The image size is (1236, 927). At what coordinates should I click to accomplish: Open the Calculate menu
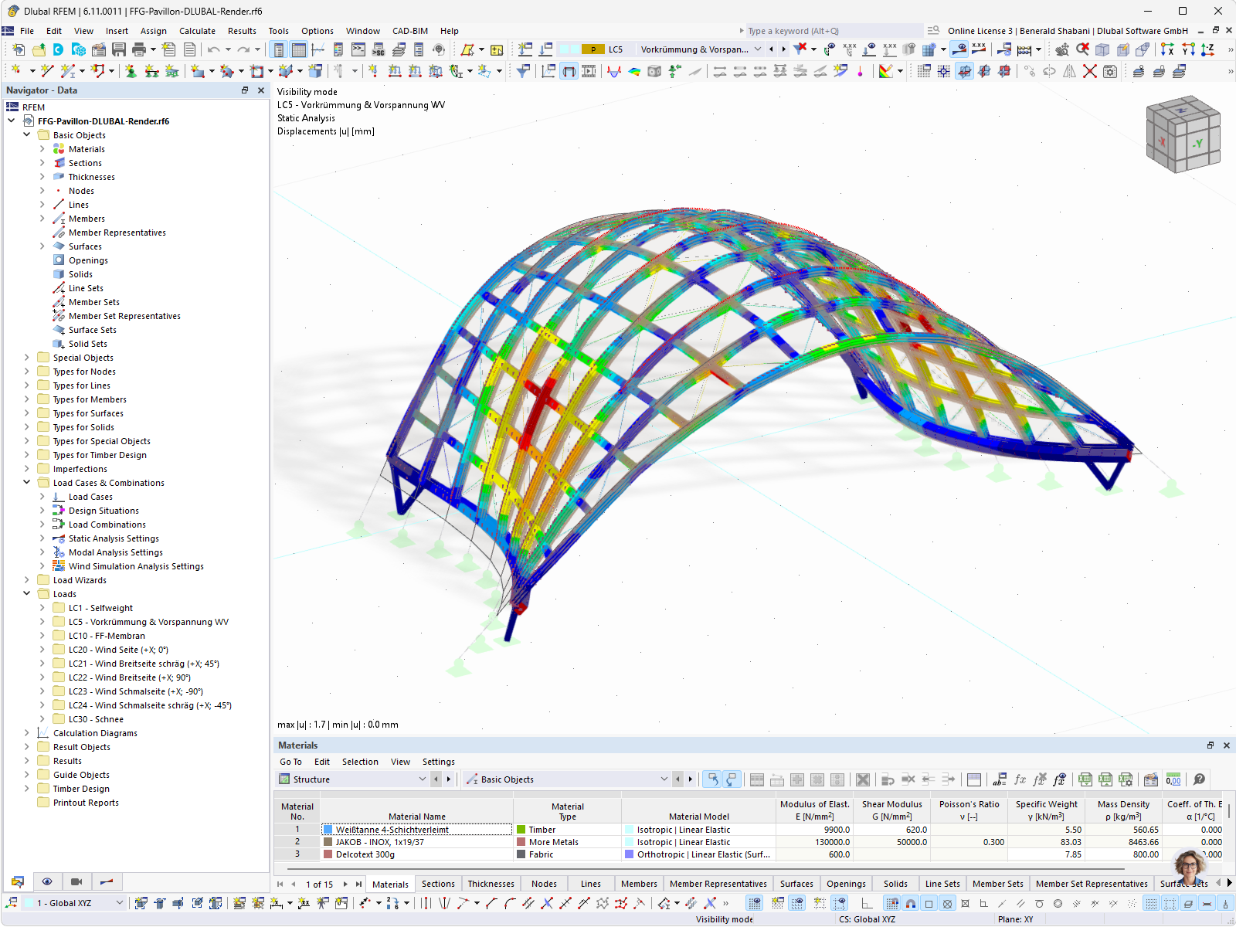[197, 31]
